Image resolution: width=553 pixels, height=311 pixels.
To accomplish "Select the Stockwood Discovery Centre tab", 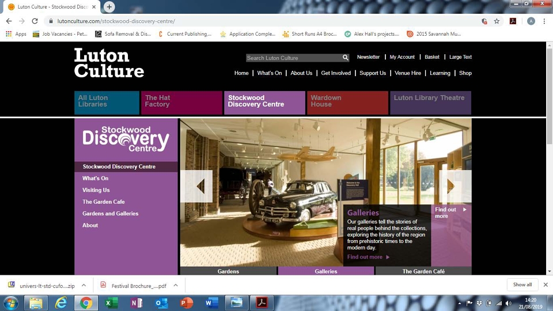I will [264, 103].
